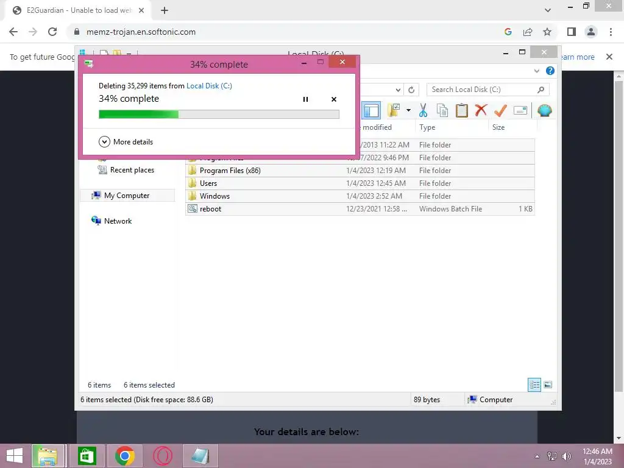Open Recent places in navigation pane
The image size is (624, 468).
[x=126, y=170]
